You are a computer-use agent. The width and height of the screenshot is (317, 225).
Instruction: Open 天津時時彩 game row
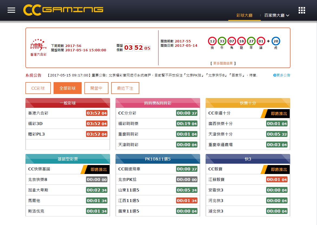point(158,145)
